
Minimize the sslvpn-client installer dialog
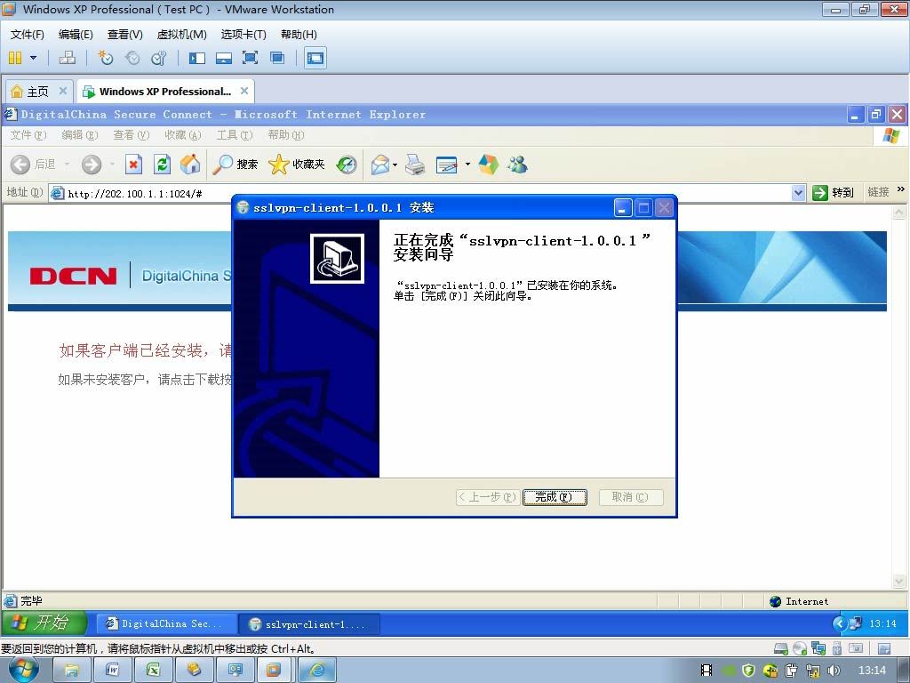pyautogui.click(x=623, y=207)
